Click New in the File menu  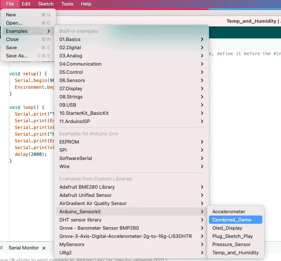click(11, 15)
